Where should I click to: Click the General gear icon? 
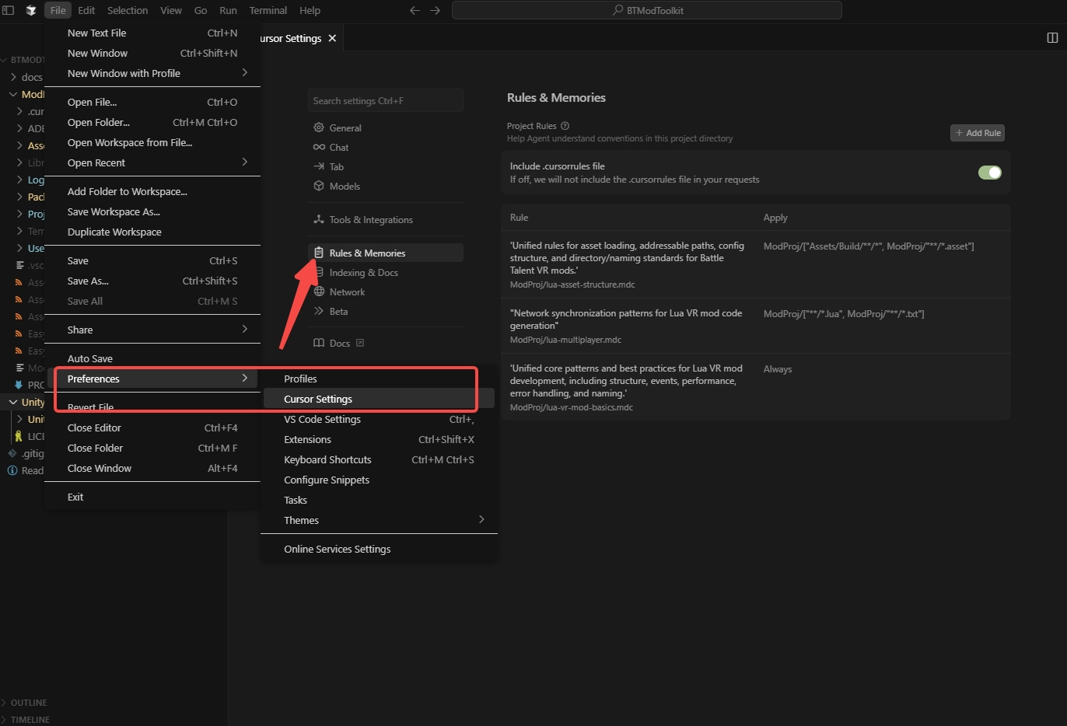point(319,127)
